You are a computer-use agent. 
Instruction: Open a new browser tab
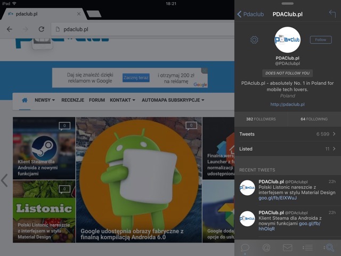click(x=94, y=14)
